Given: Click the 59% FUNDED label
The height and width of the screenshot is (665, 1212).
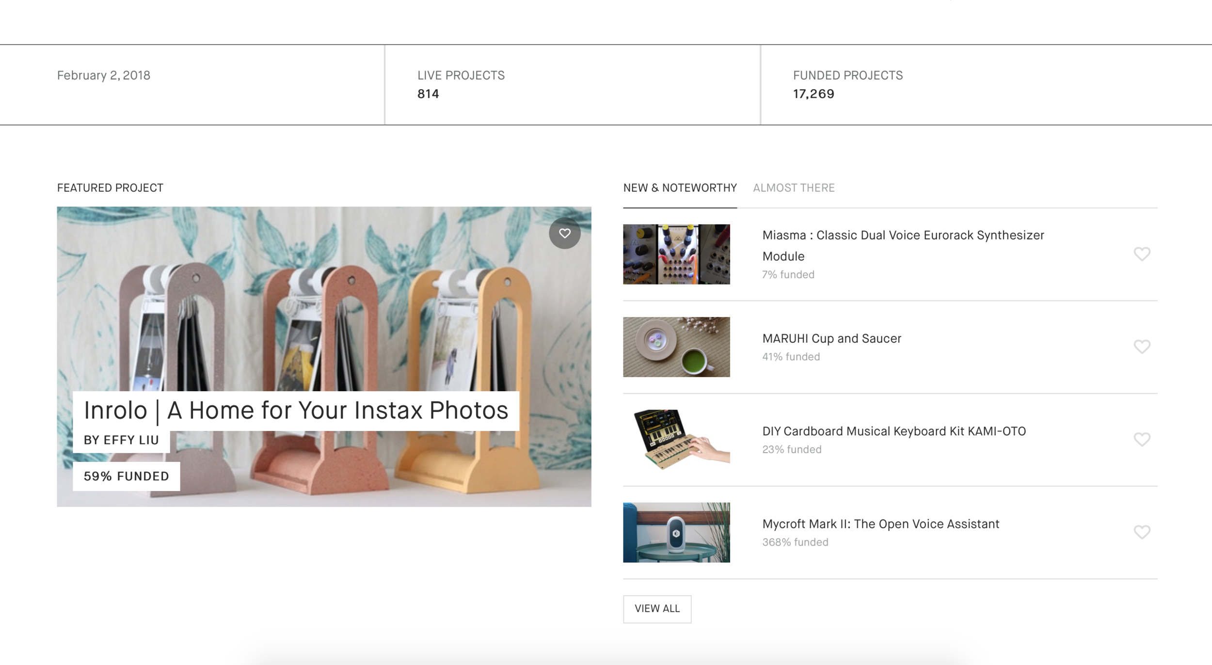Looking at the screenshot, I should pos(127,476).
